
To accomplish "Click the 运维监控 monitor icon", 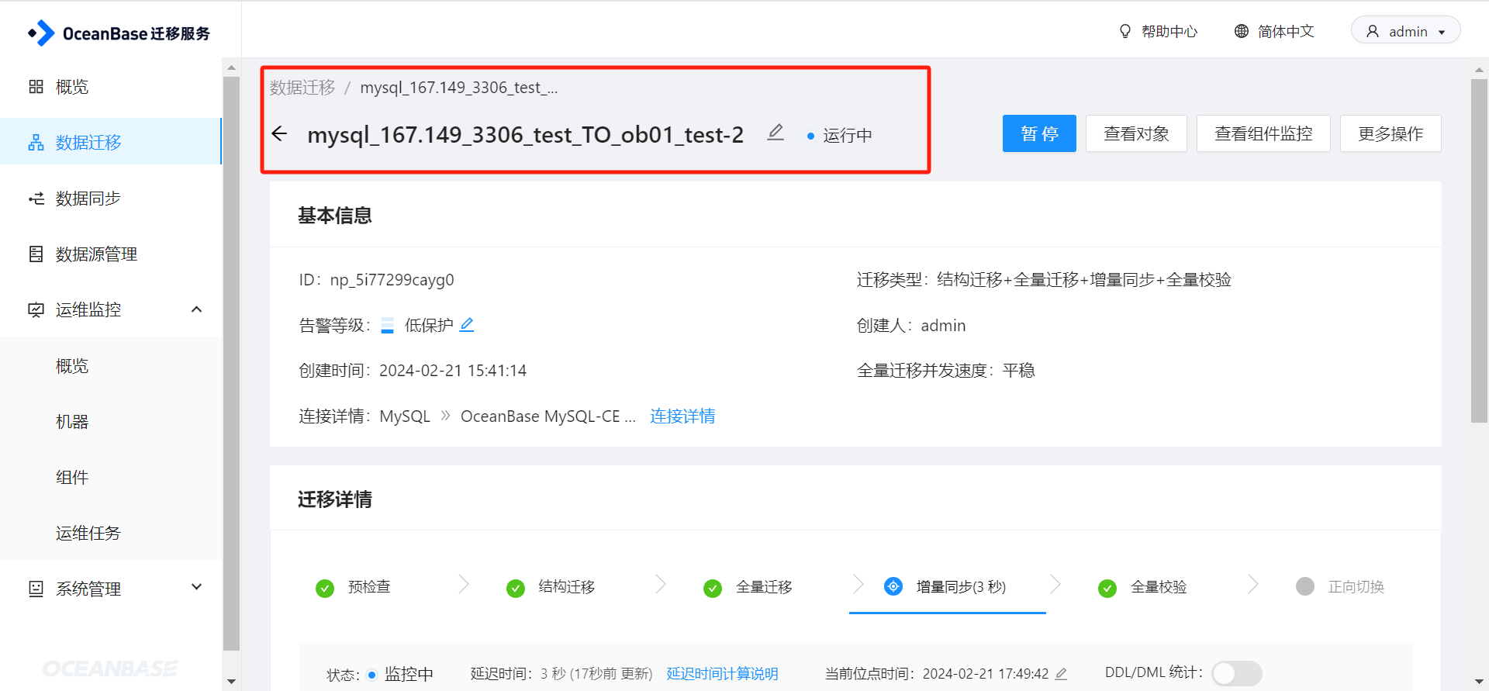I will (x=36, y=310).
